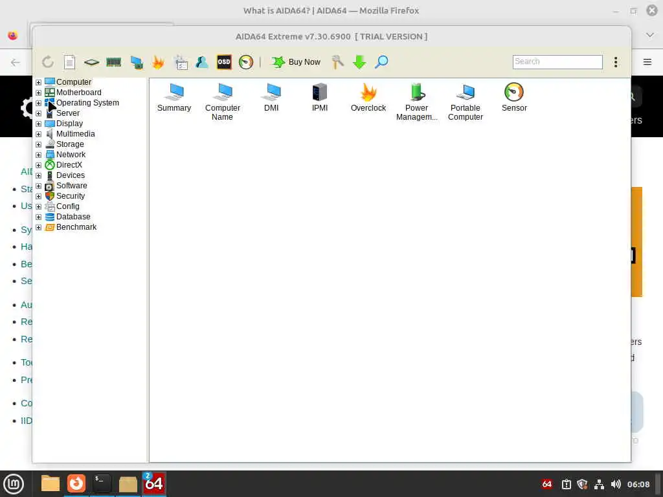Screen dimensions: 663x497
Task: Select Devices in the category tree
Action: [x=70, y=175]
